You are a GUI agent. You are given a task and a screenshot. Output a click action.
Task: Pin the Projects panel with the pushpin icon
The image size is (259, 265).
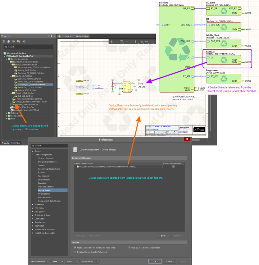[x=51, y=36]
